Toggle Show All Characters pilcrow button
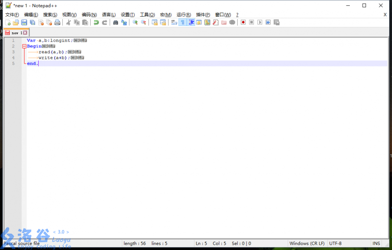Screen dimensions: 392x250 [x=182, y=23]
